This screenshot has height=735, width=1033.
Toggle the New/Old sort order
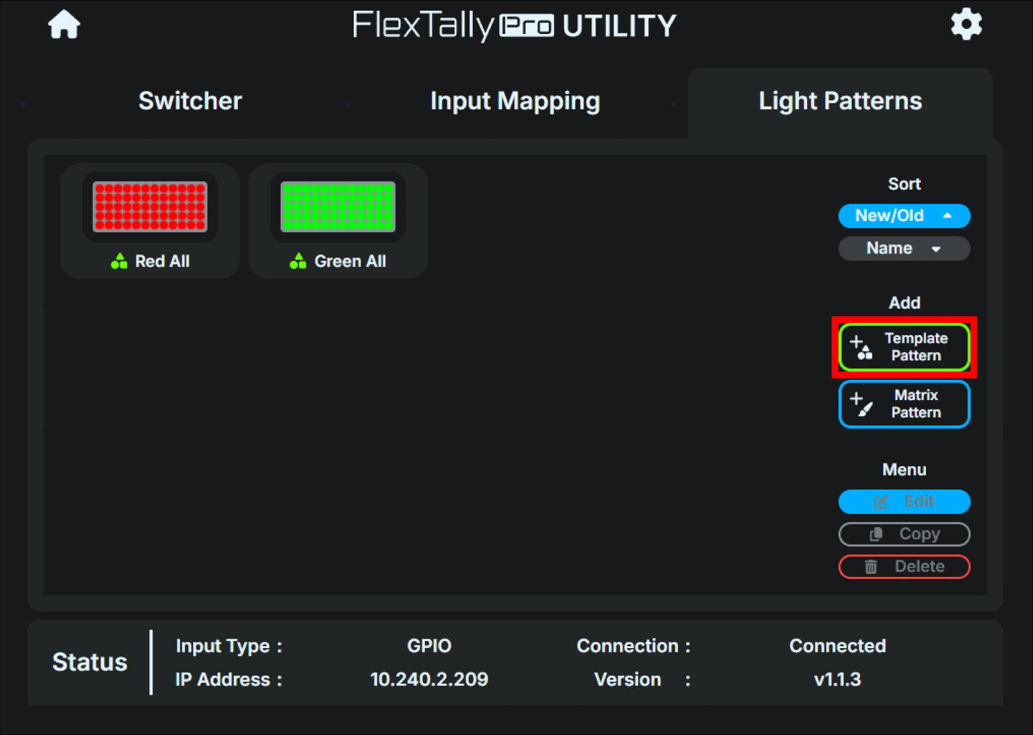pos(889,216)
